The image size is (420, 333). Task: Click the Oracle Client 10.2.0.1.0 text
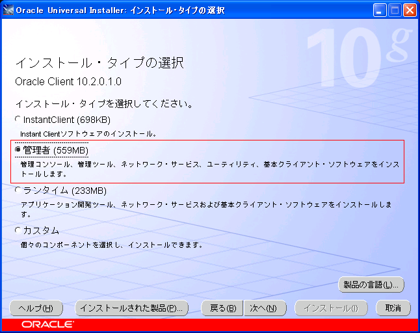(x=68, y=81)
